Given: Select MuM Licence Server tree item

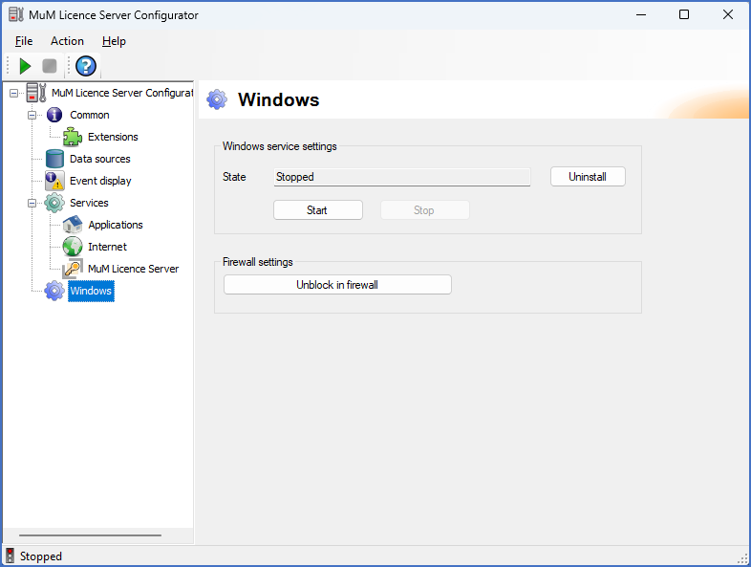Looking at the screenshot, I should (x=133, y=269).
